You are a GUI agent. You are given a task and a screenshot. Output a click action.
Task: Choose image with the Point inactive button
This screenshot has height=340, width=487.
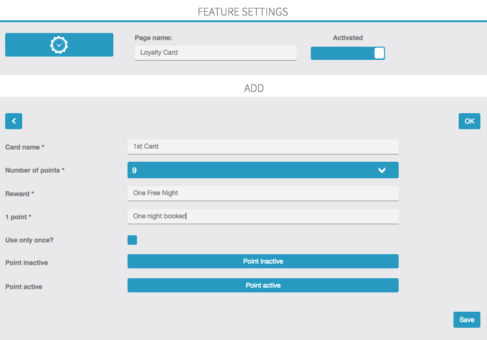click(263, 261)
